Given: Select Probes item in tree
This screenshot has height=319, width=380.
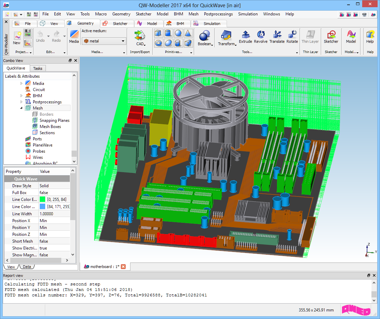Looking at the screenshot, I should click(x=39, y=151).
